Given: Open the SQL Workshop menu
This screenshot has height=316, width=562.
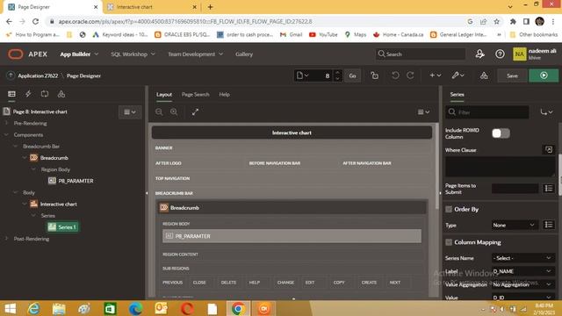Looking at the screenshot, I should point(133,54).
